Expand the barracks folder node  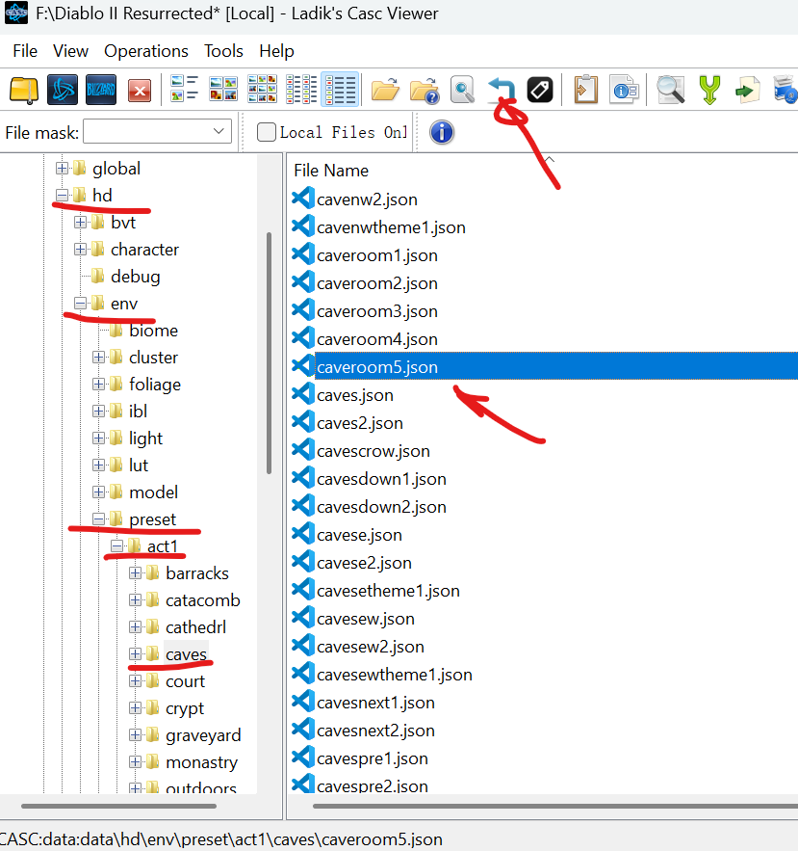(135, 573)
